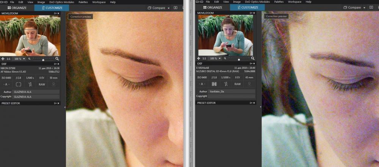
Task: Click flash-off icon in right window
Action: (x=226, y=84)
